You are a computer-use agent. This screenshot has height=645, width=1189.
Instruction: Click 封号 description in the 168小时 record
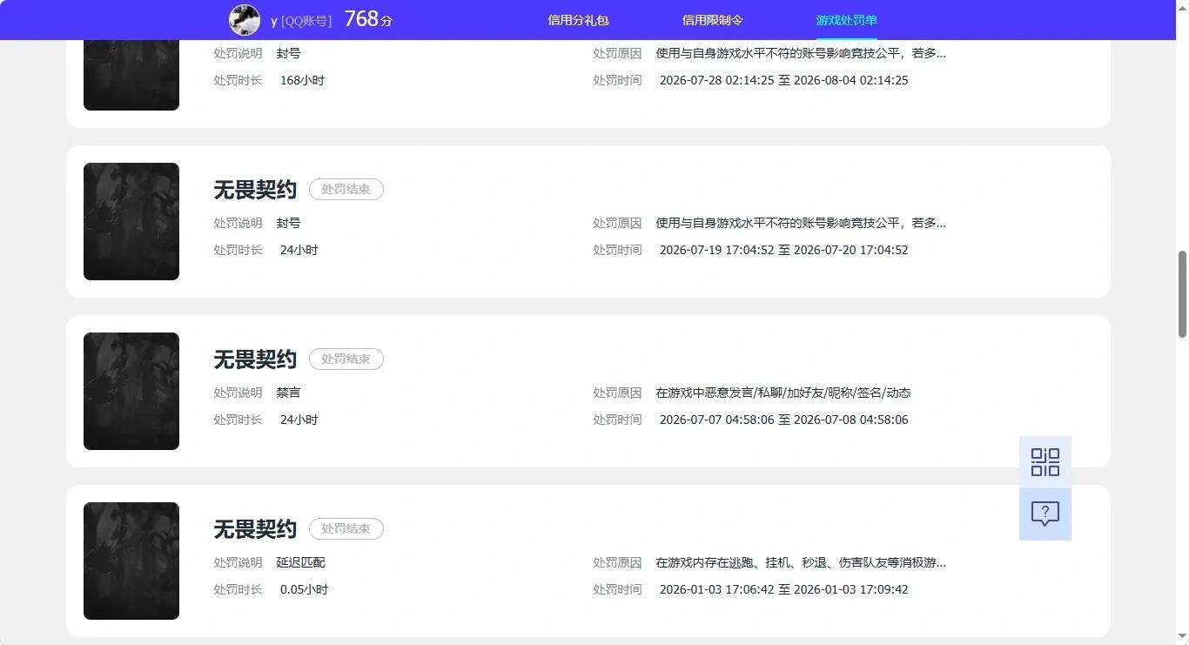pyautogui.click(x=288, y=53)
